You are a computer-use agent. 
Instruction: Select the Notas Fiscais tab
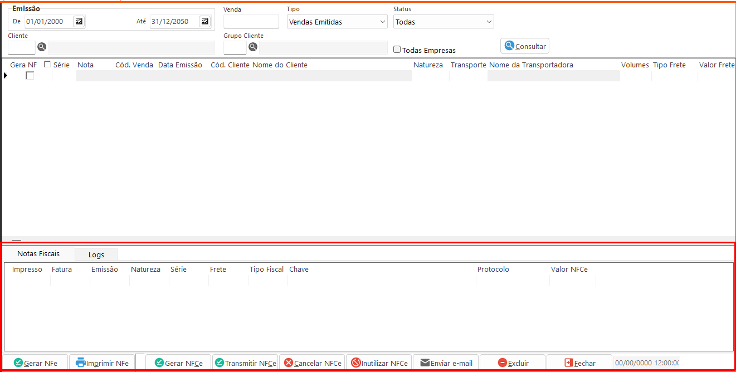pos(38,253)
